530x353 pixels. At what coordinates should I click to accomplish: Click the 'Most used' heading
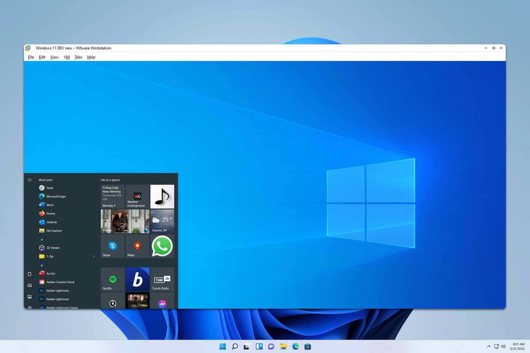[46, 180]
